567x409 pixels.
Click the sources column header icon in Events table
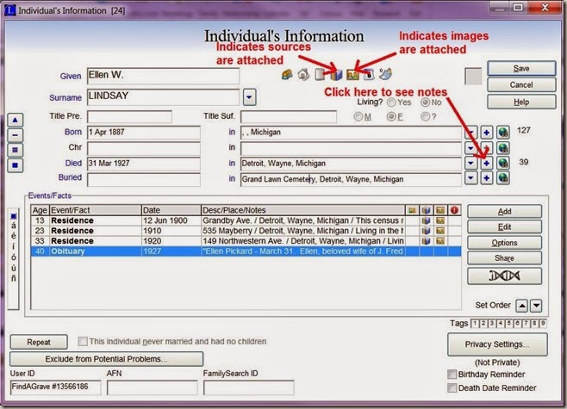(426, 210)
